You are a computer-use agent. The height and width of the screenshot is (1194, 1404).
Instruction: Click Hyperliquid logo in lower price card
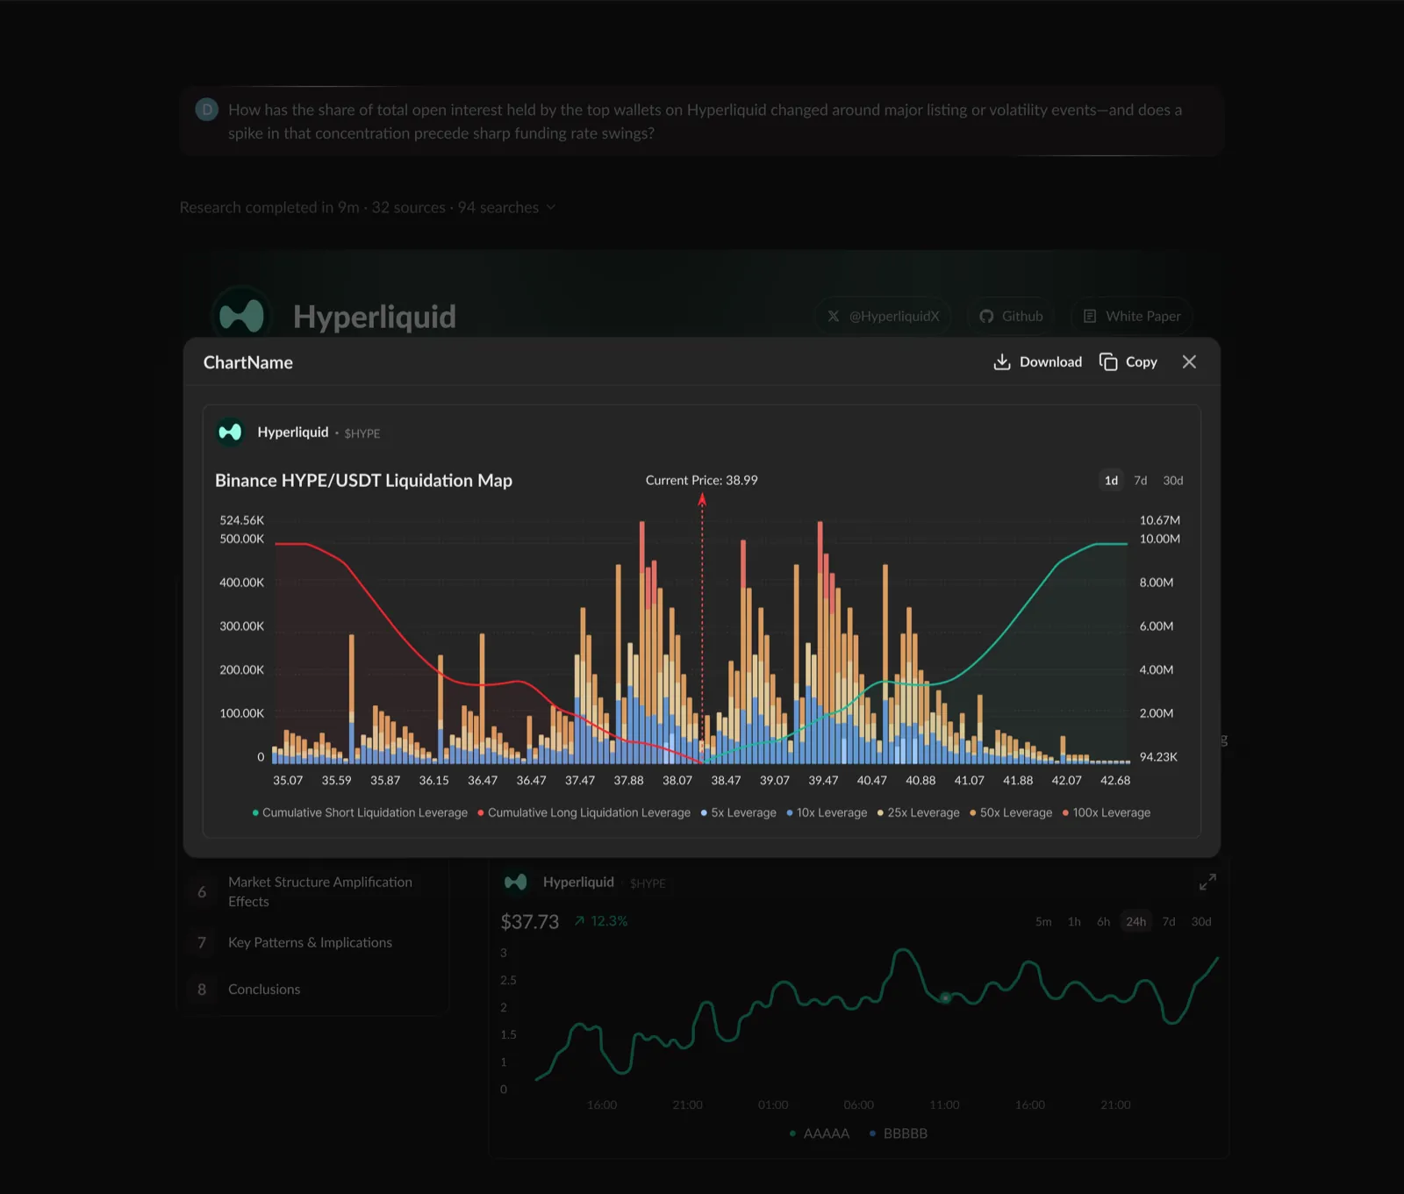(x=515, y=883)
